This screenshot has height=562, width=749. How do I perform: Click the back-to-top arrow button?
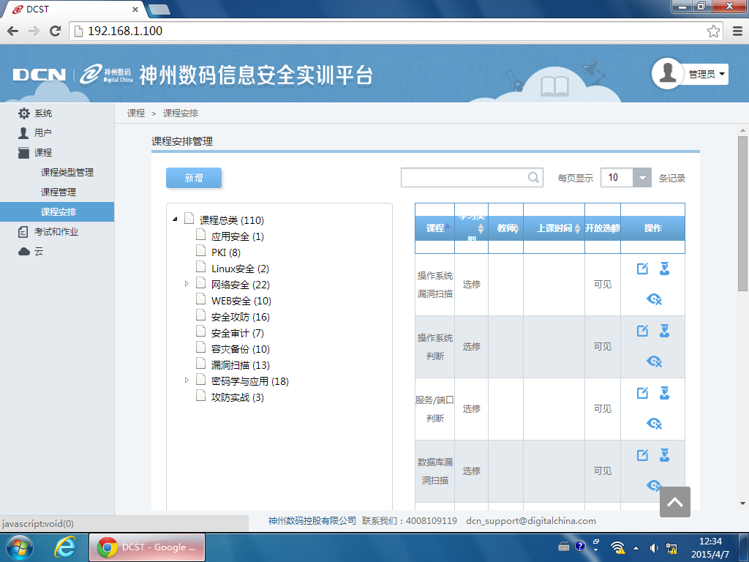675,502
